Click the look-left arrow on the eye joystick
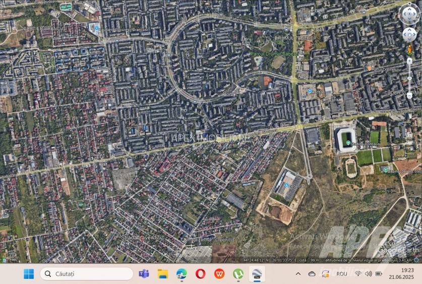The width and height of the screenshot is (422, 284). tap(404, 14)
